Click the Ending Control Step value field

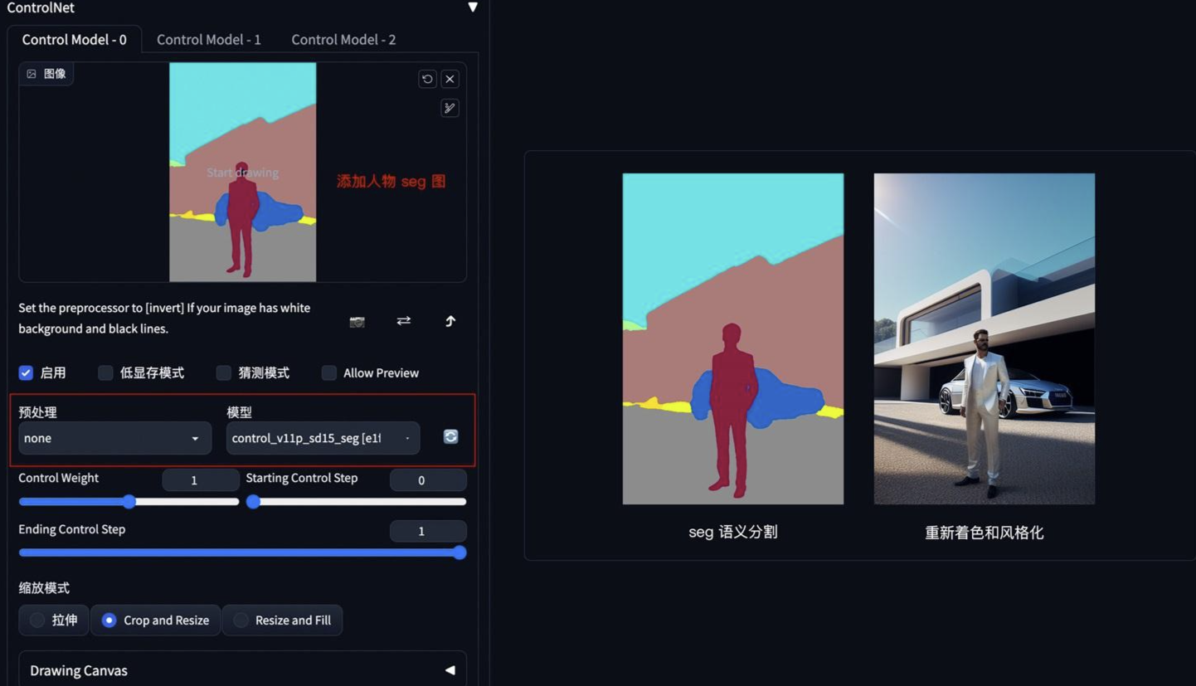[428, 531]
